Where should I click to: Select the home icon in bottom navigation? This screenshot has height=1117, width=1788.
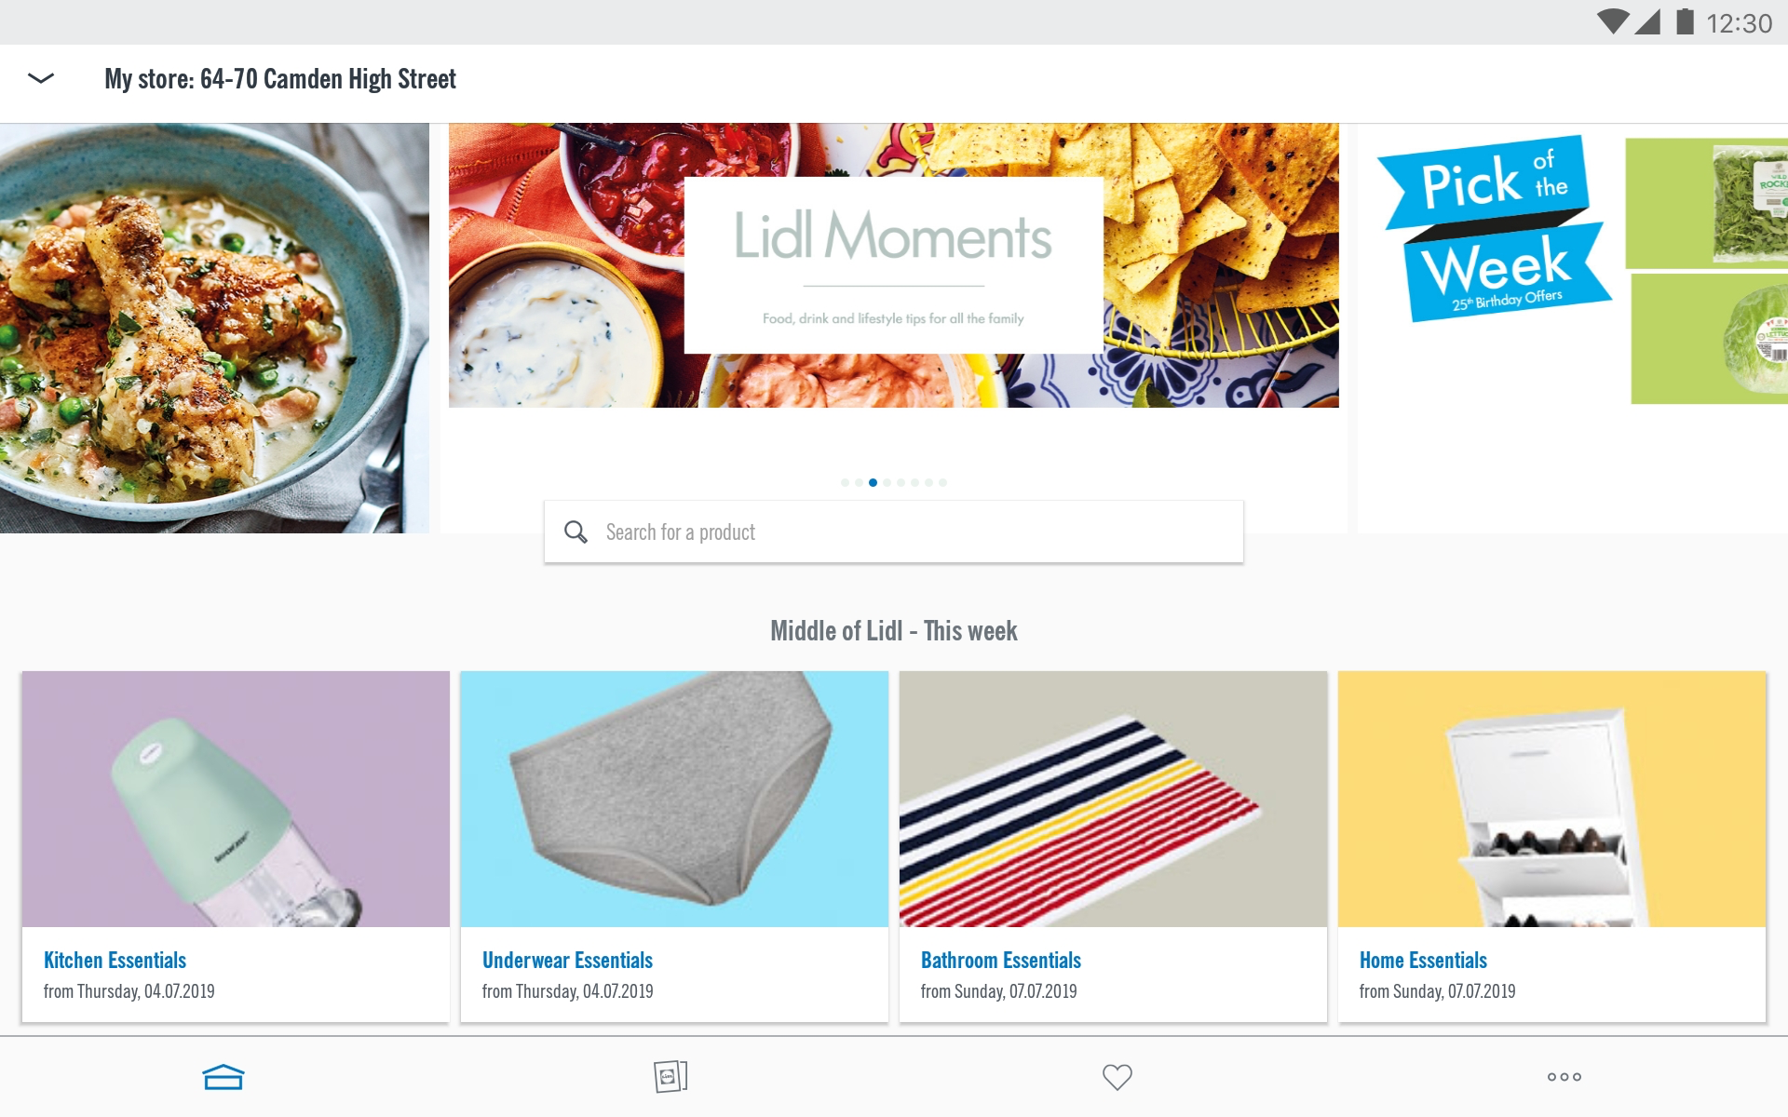tap(223, 1076)
